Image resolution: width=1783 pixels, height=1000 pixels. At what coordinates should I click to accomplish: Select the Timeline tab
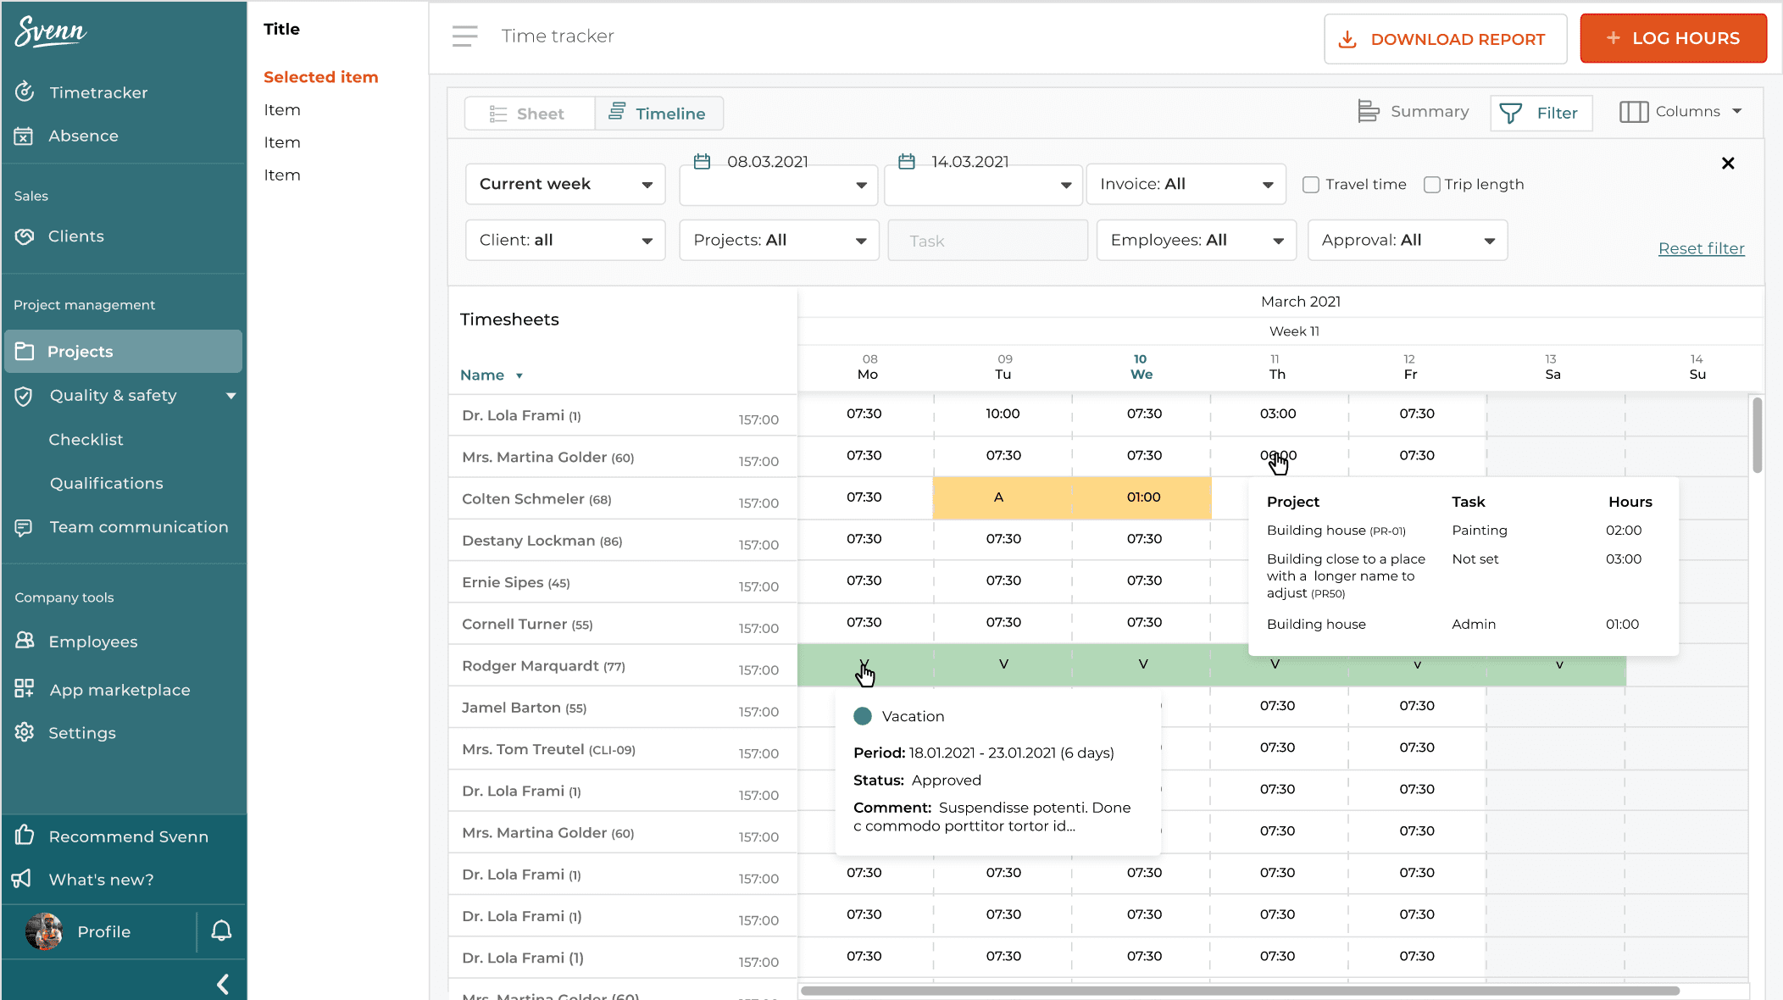(659, 113)
